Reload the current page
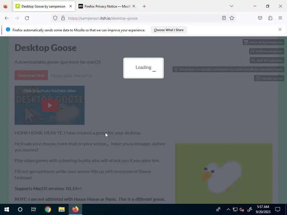This screenshot has width=287, height=215. pyautogui.click(x=27, y=18)
